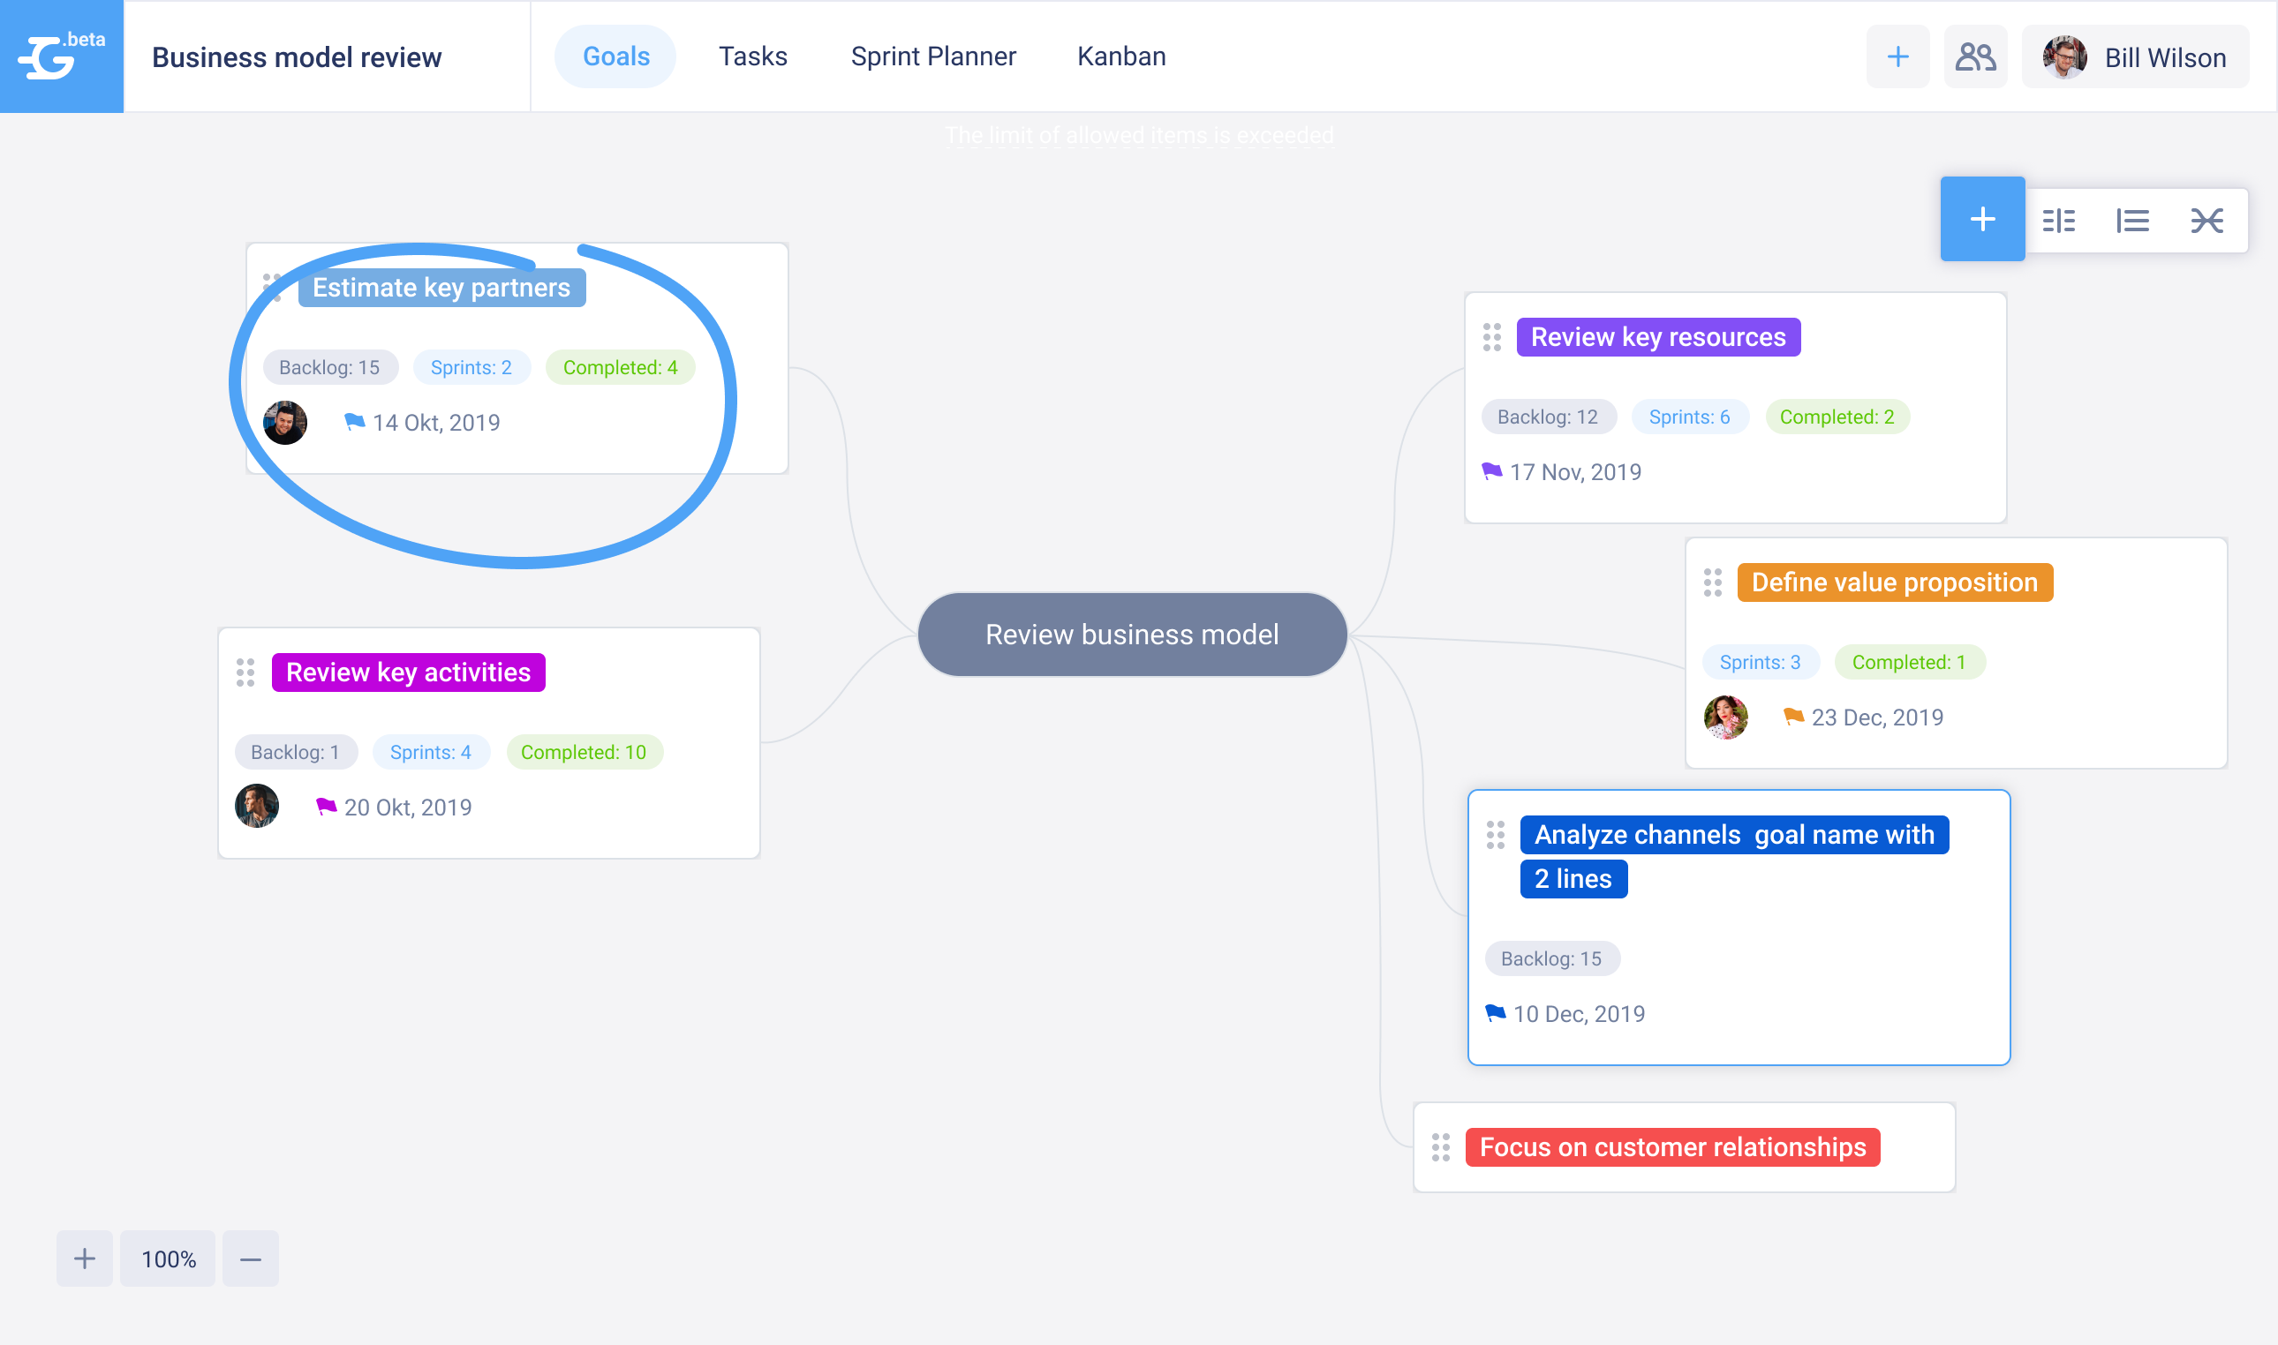Click drag handle of Focus on customer relationships
Viewport: 2278px width, 1345px height.
point(1440,1147)
